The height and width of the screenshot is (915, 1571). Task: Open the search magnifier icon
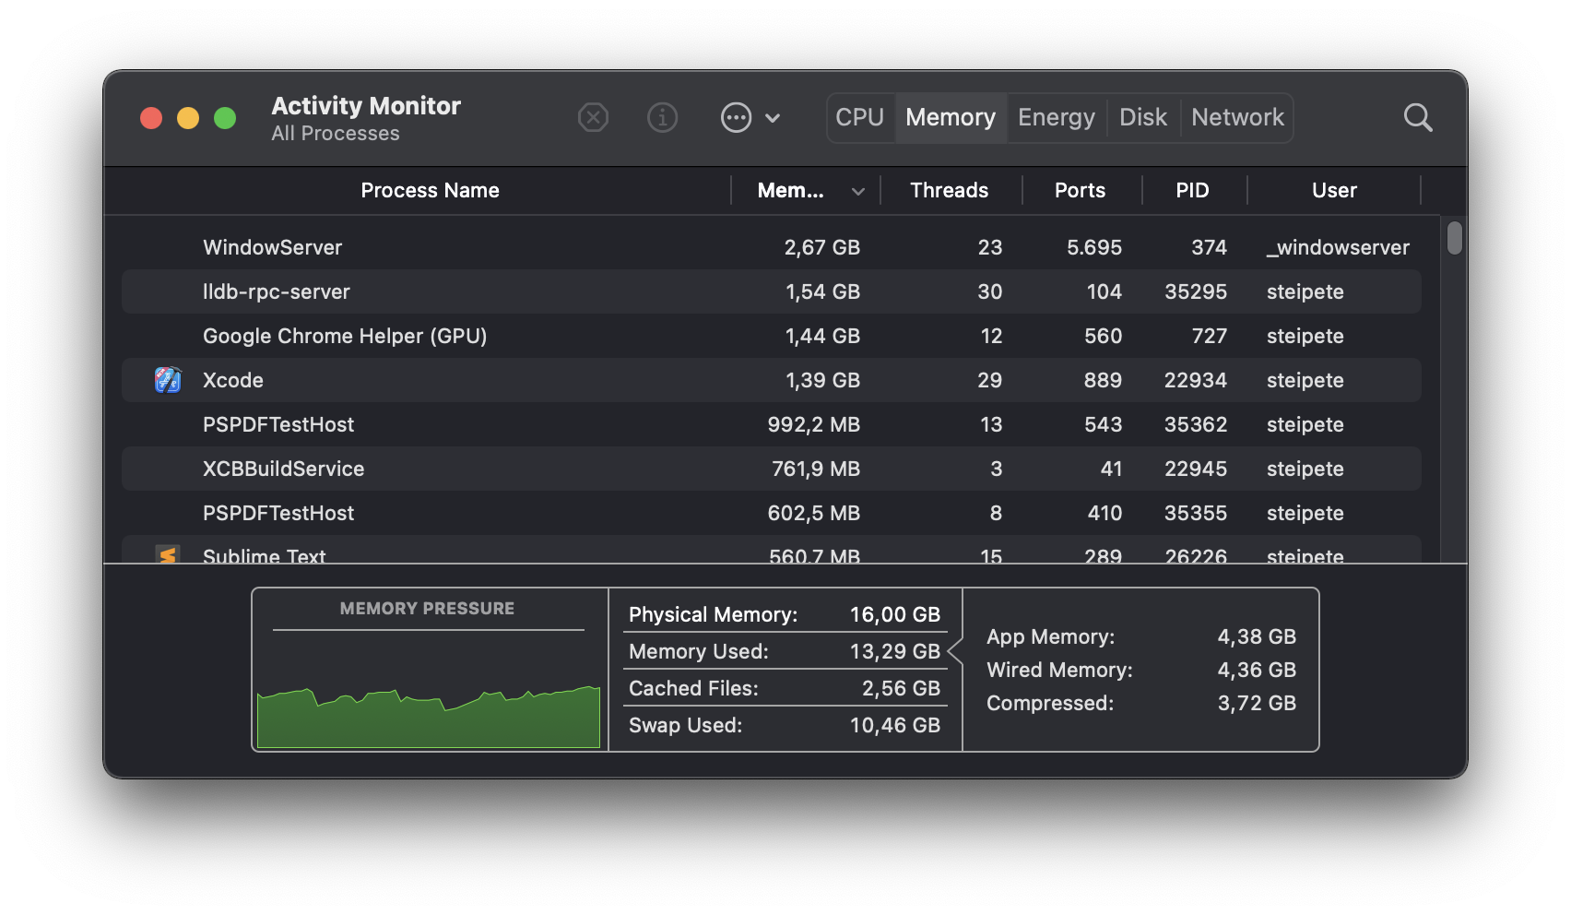(x=1417, y=118)
